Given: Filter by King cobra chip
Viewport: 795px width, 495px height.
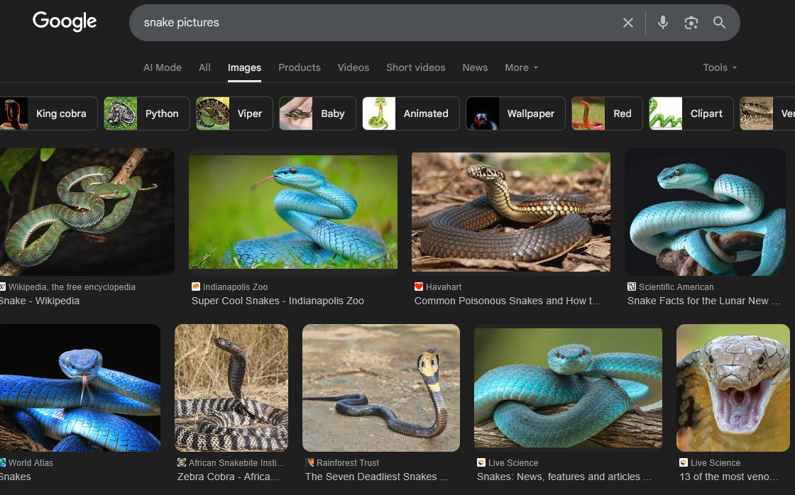Looking at the screenshot, I should pos(48,113).
